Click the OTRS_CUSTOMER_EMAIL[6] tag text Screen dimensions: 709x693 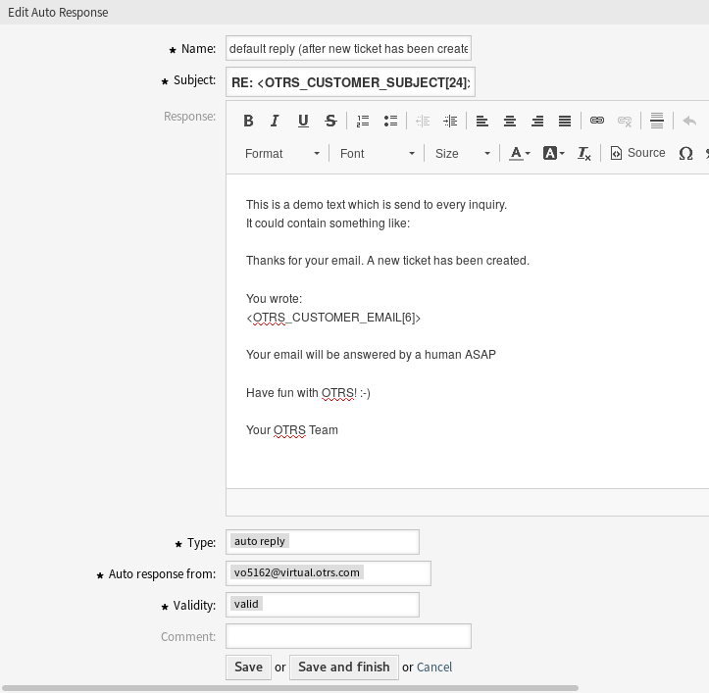[x=333, y=318]
